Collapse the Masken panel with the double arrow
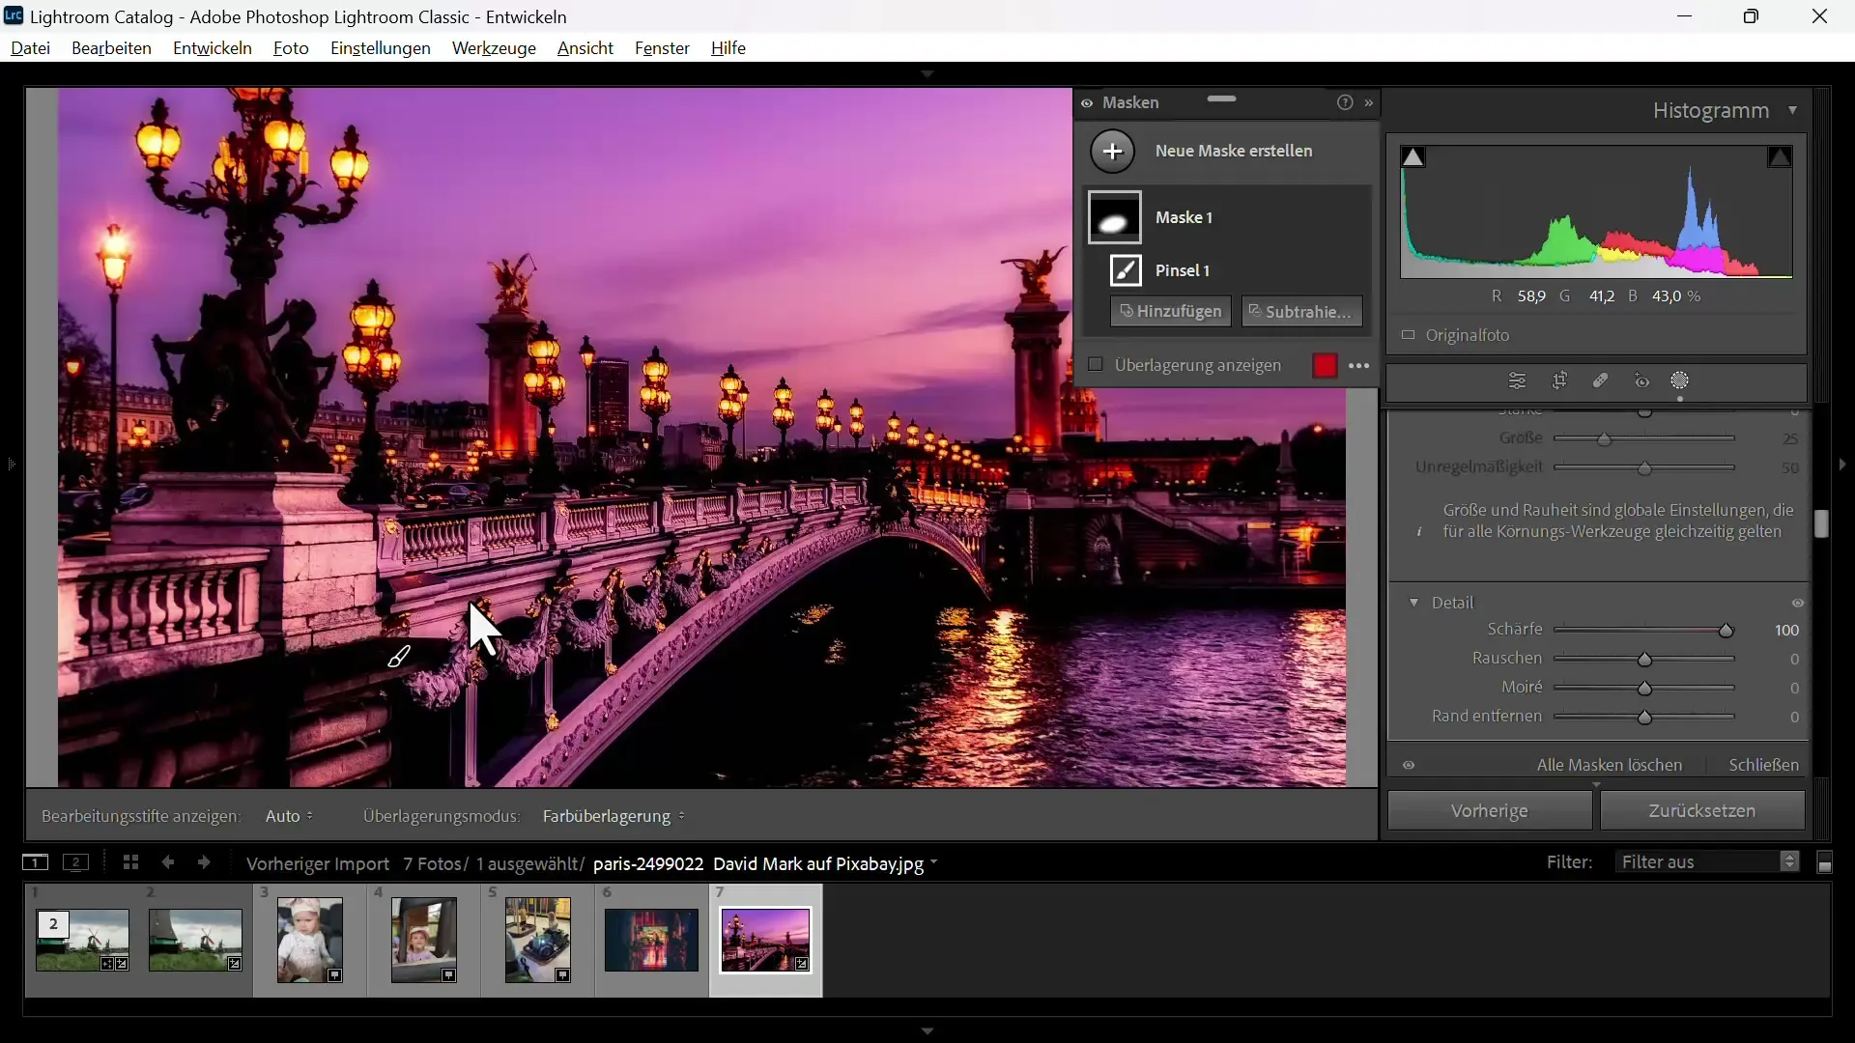Image resolution: width=1855 pixels, height=1043 pixels. (1369, 102)
